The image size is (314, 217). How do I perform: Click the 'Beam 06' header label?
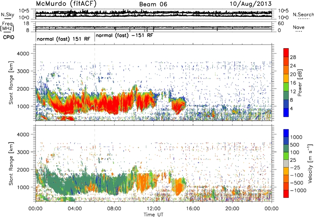tap(153, 4)
